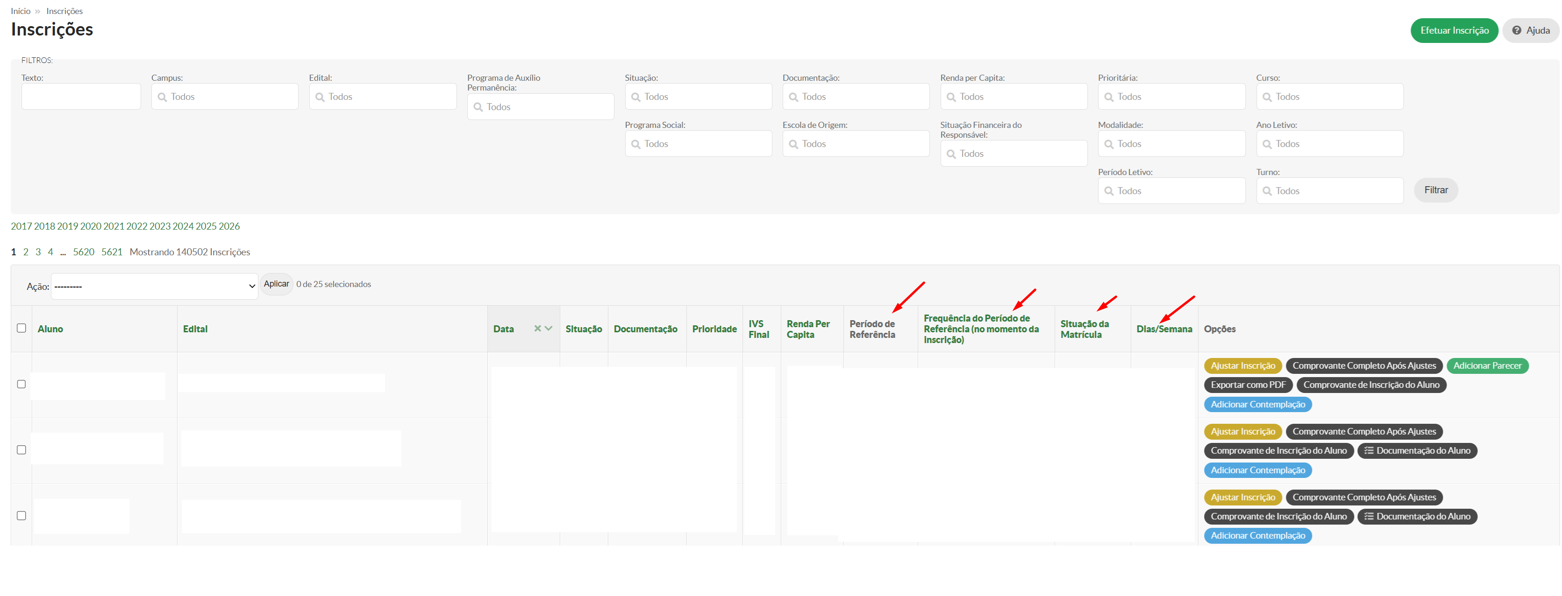Screen dimensions: 1562x596
Task: Open the Programa Social filter dropdown
Action: tap(699, 144)
